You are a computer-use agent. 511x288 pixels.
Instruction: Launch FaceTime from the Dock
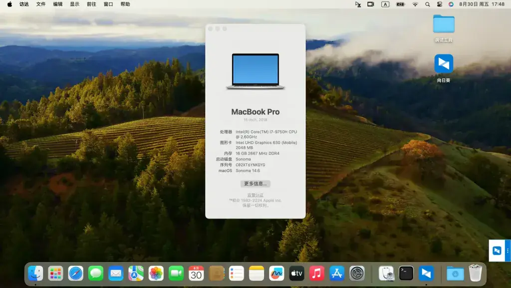pyautogui.click(x=176, y=274)
